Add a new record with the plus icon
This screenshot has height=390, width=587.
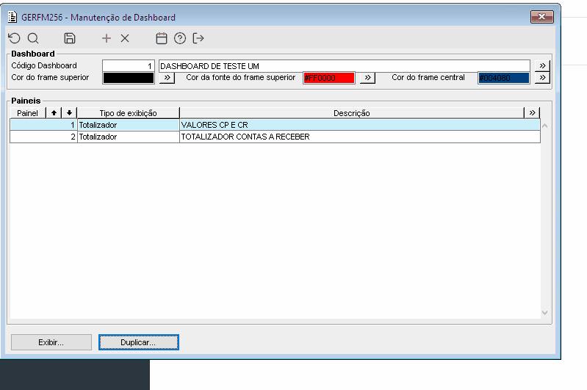point(107,38)
